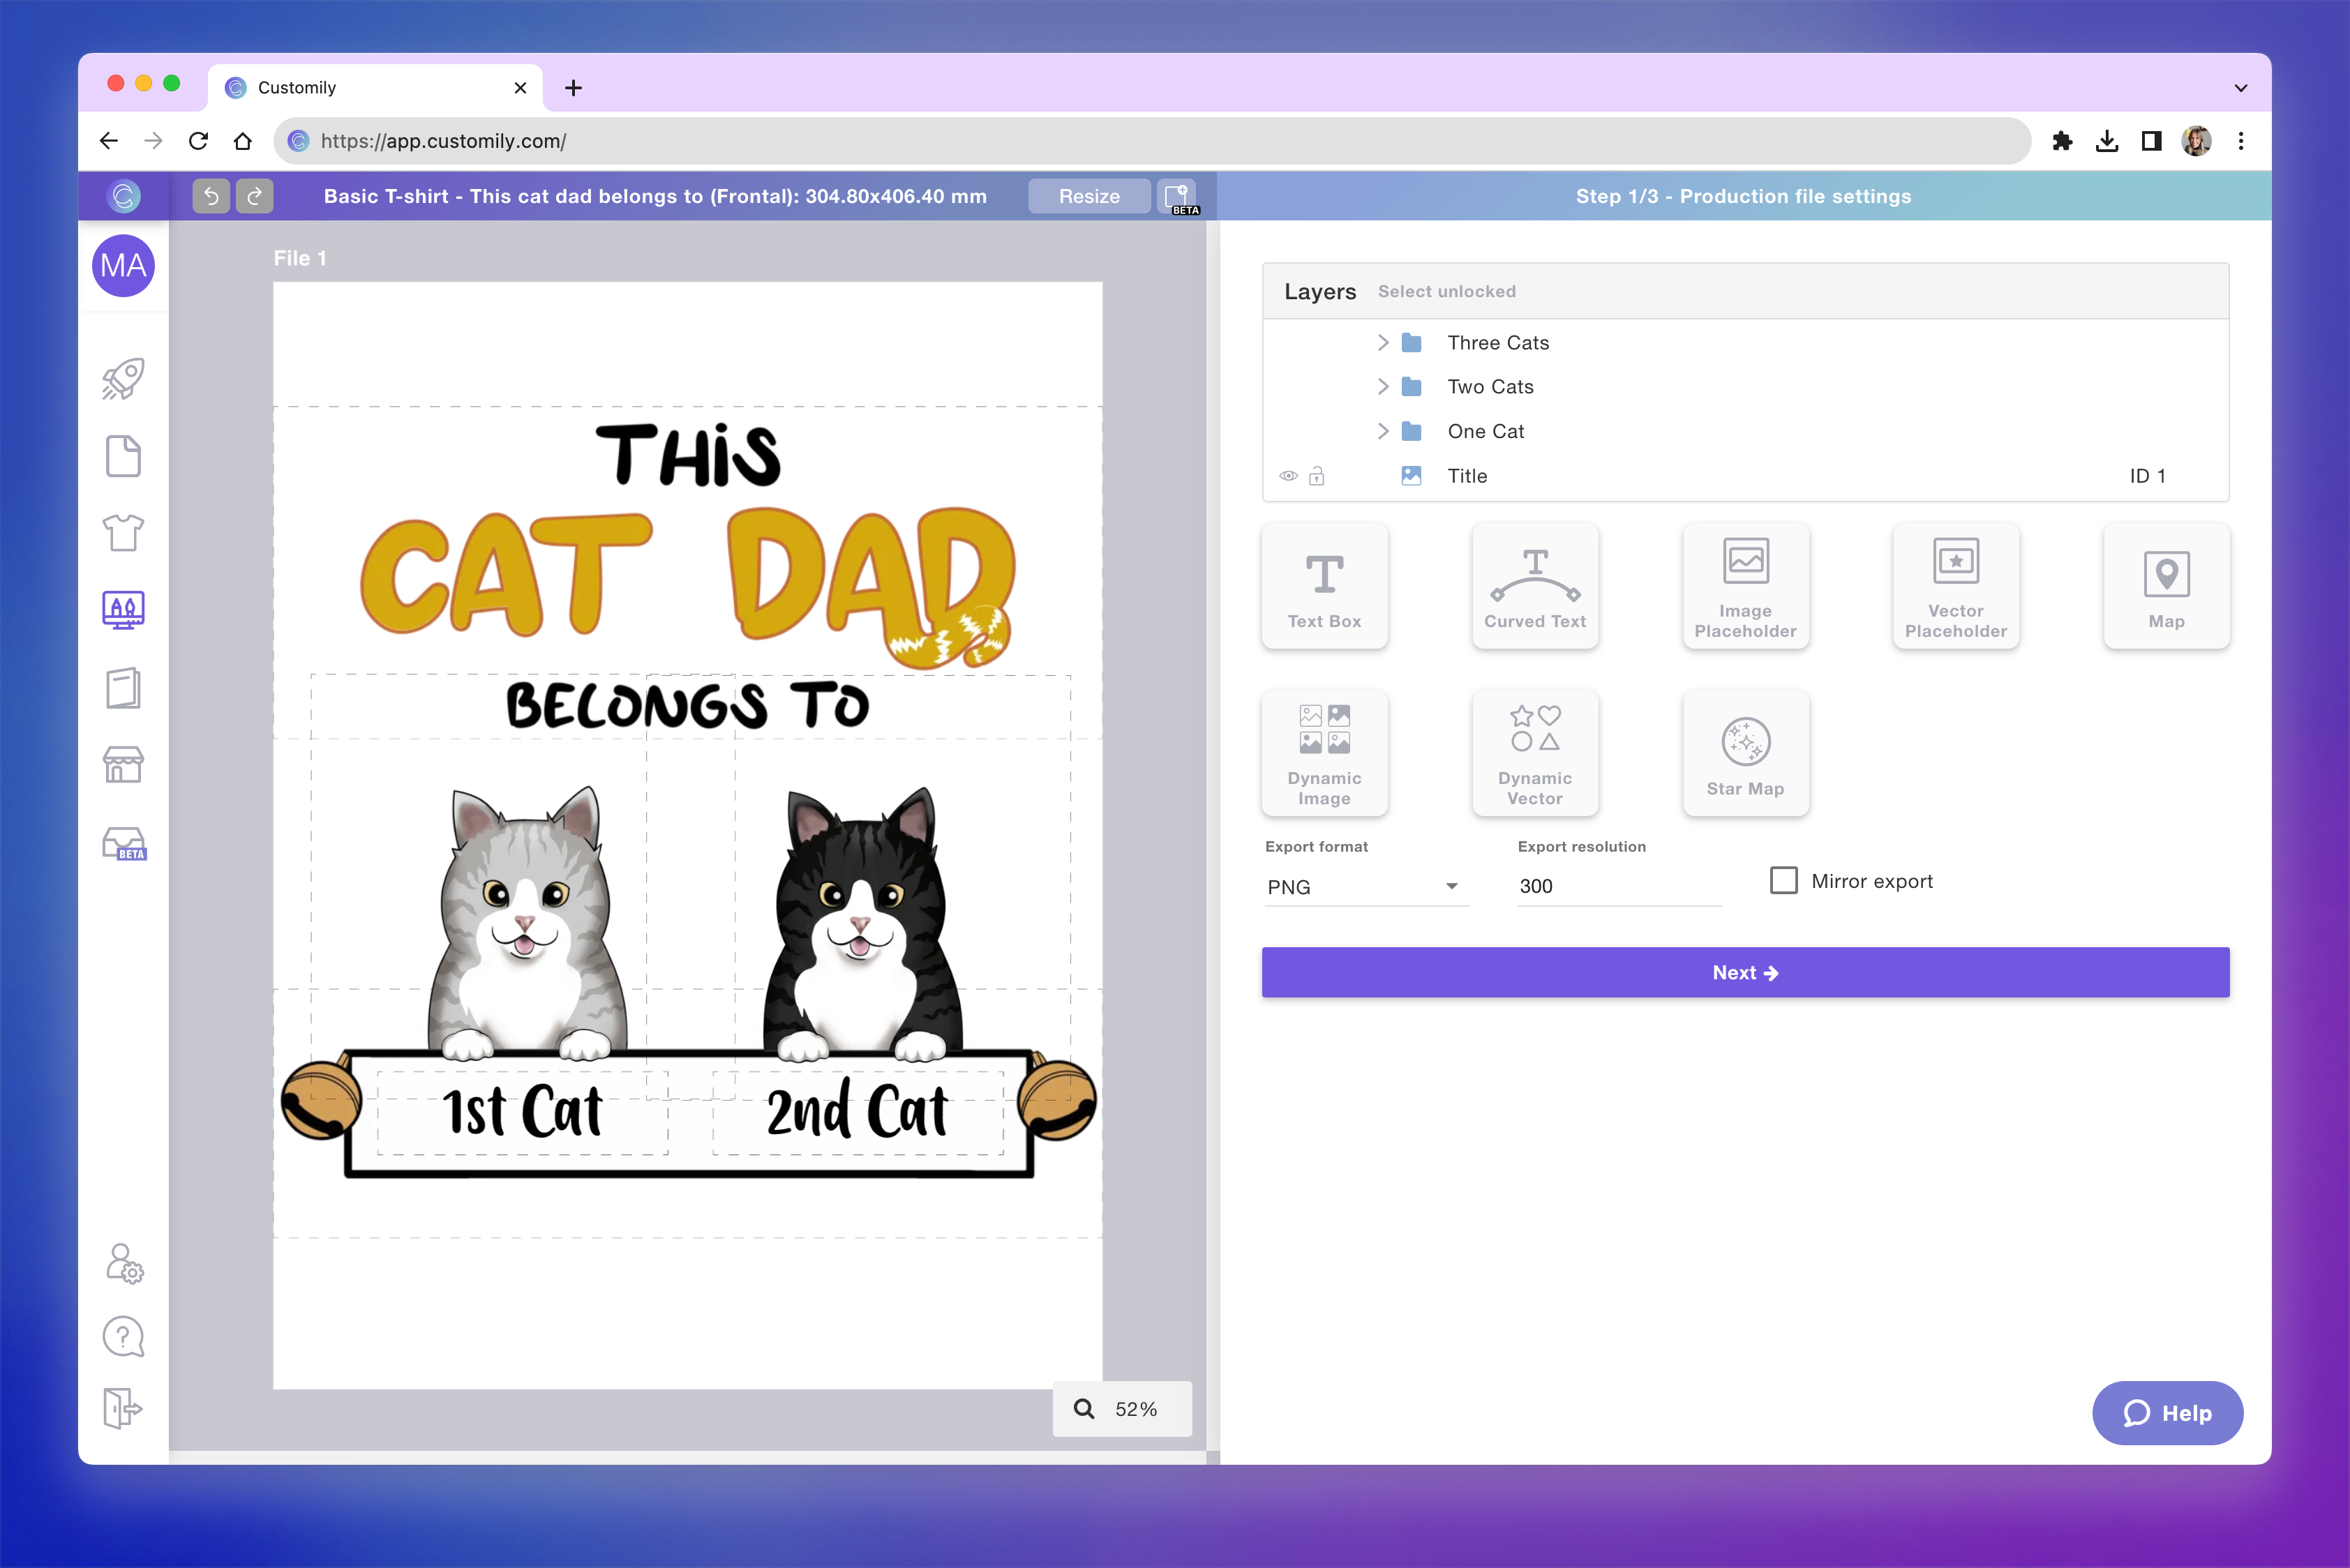
Task: Select the T-shirt products icon in sidebar
Action: coord(123,533)
